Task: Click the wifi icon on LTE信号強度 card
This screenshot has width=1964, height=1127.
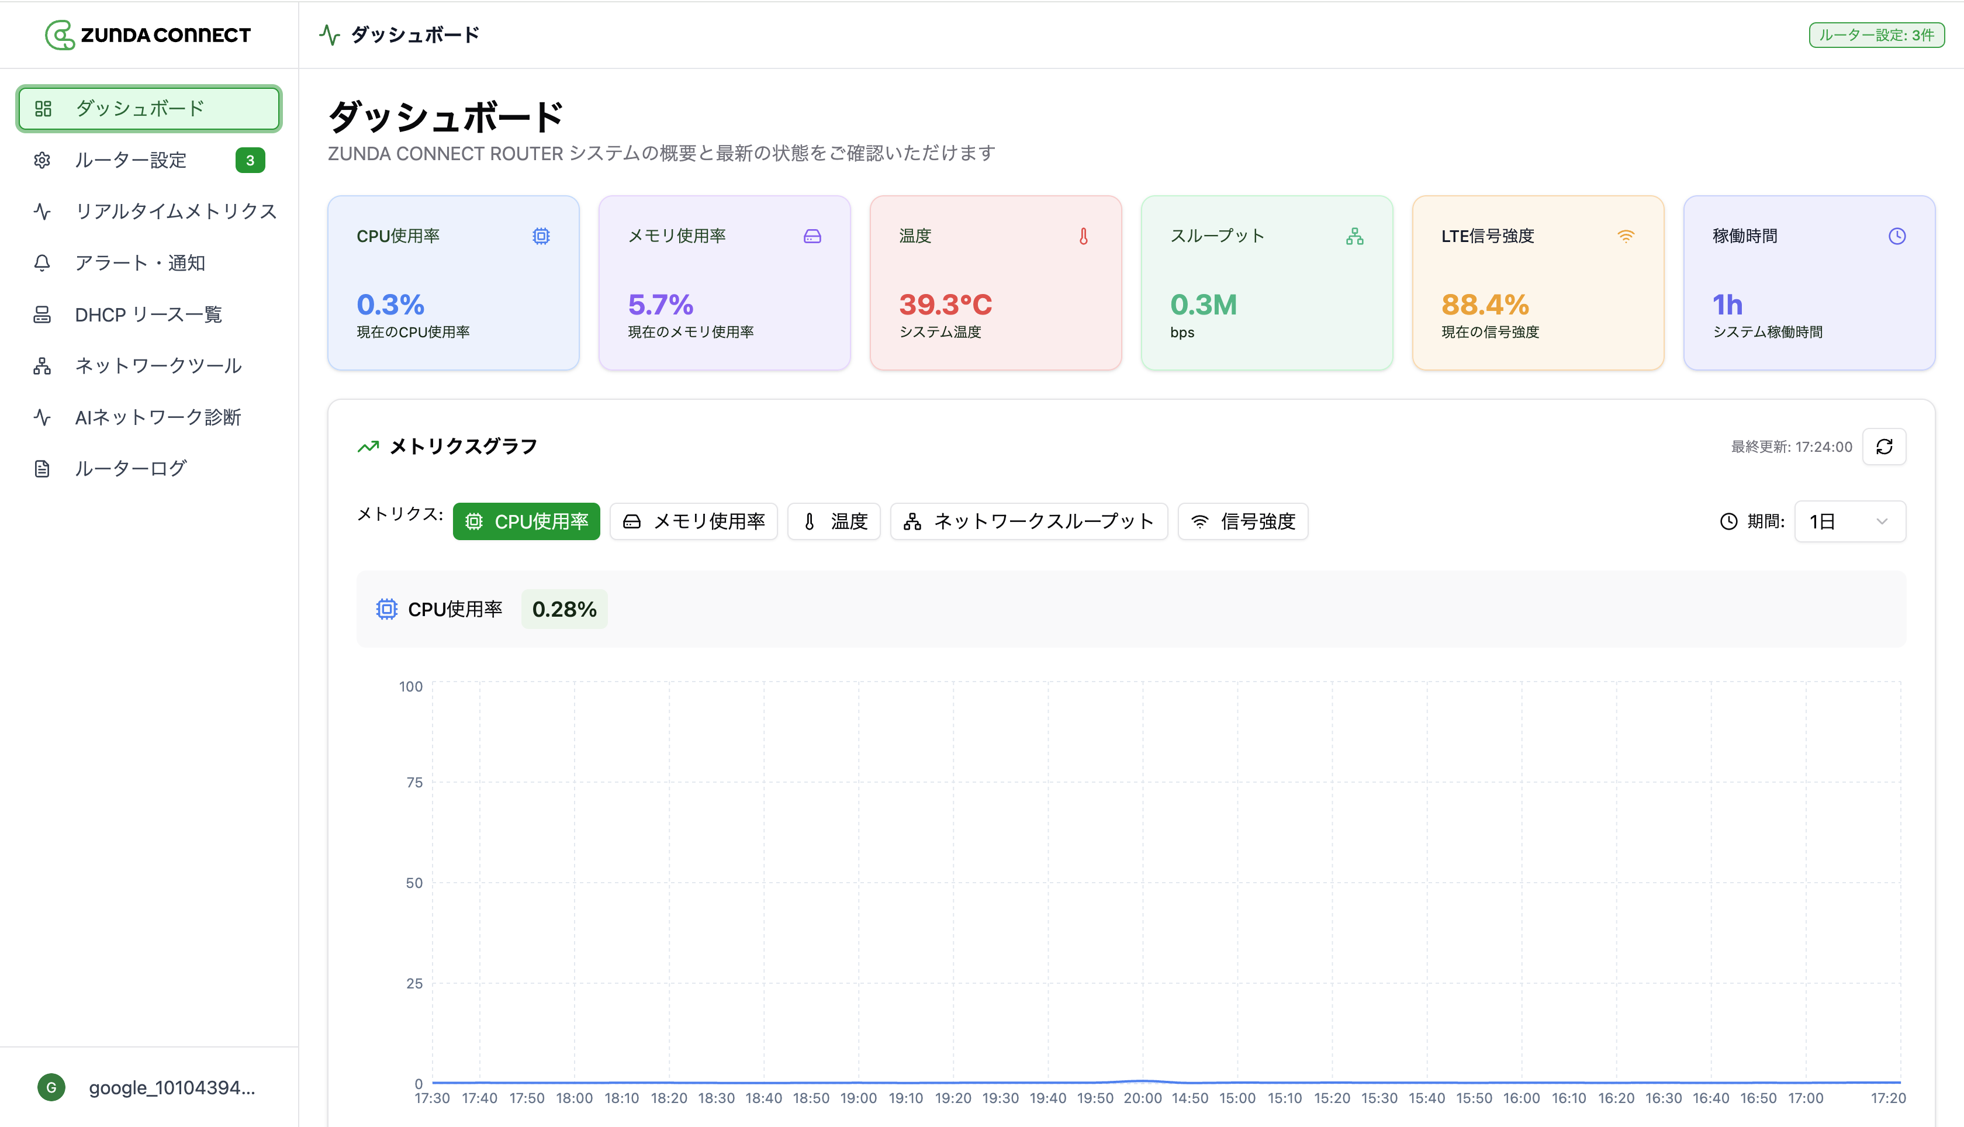Action: pyautogui.click(x=1626, y=236)
